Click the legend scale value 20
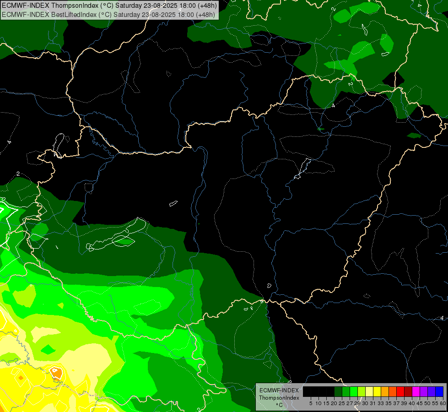This screenshot has height=412, width=448. click(x=335, y=403)
